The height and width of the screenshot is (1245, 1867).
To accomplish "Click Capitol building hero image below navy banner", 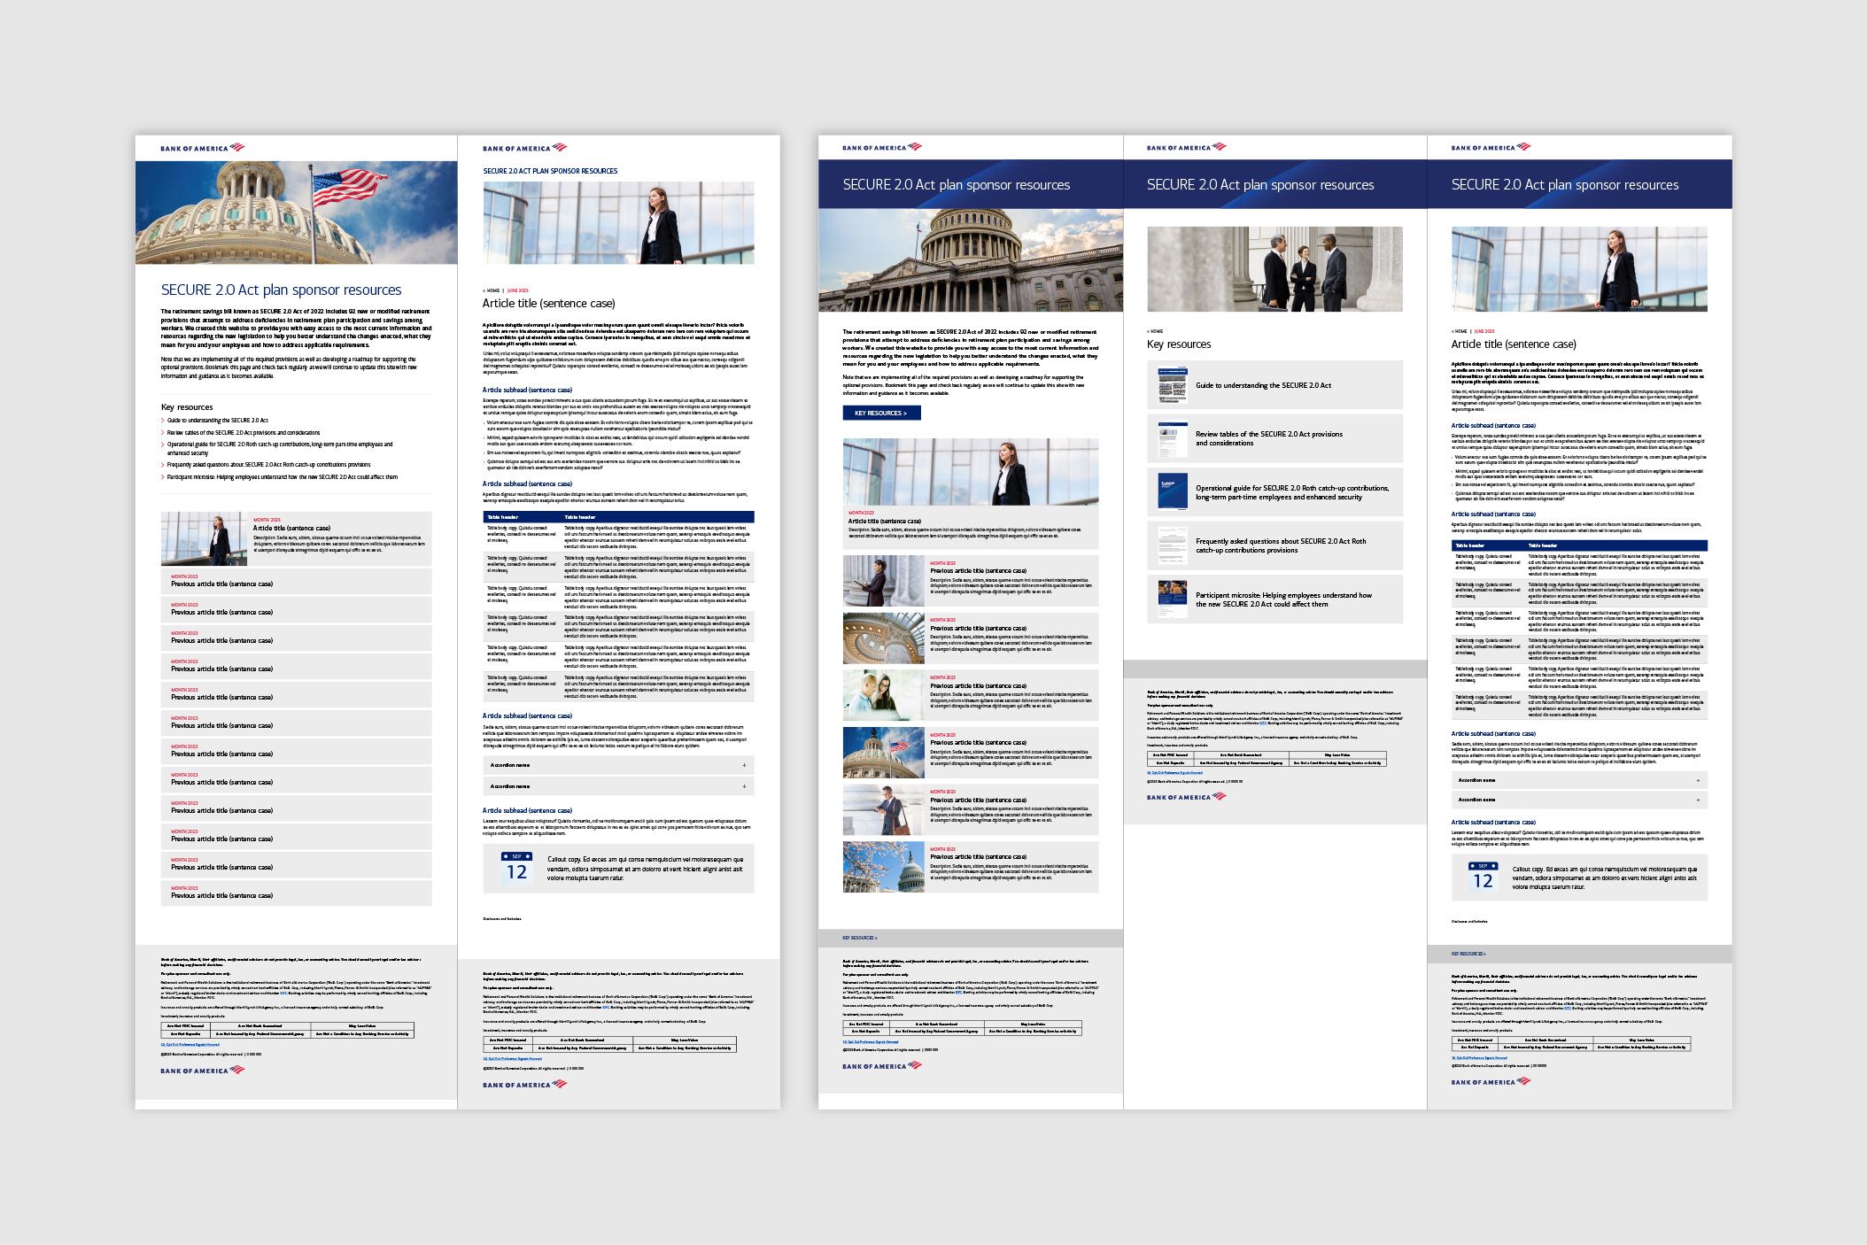I will pos(971,260).
